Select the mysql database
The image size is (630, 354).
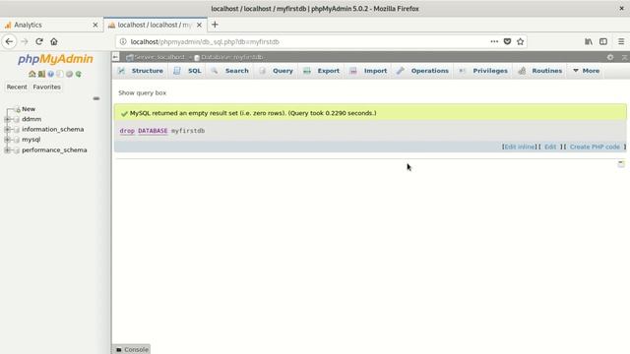pos(31,140)
